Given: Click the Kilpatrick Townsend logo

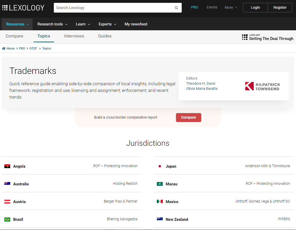Looking at the screenshot, I should coord(262,86).
